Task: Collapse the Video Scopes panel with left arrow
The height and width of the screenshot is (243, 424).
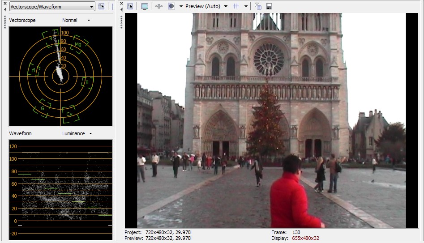Action: [5, 9]
